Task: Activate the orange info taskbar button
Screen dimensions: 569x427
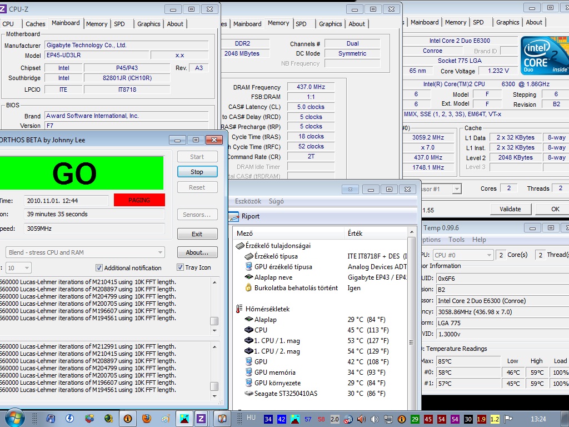Action: 128,419
